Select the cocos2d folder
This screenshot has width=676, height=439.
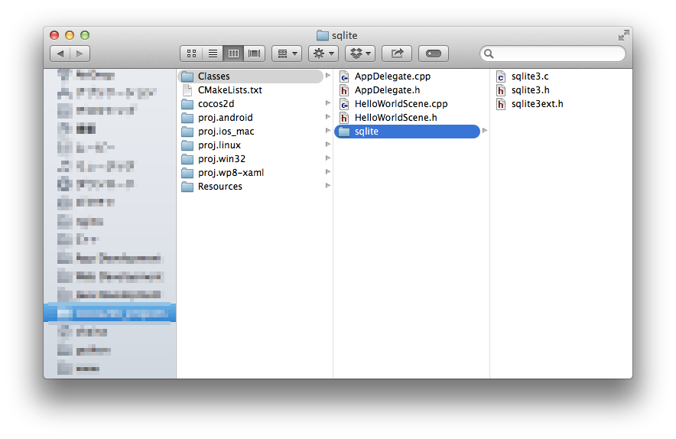coord(250,104)
